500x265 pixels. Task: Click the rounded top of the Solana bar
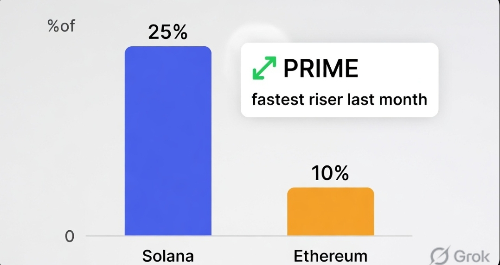(x=168, y=48)
